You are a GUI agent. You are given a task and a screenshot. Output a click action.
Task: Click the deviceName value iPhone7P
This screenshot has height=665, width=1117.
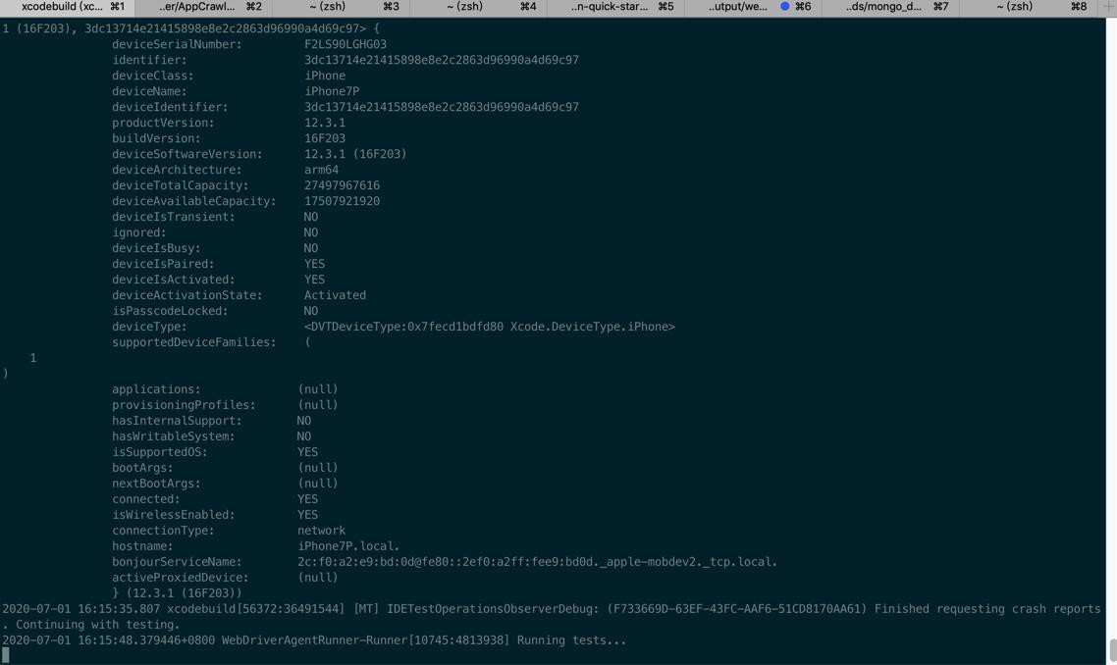pos(332,91)
